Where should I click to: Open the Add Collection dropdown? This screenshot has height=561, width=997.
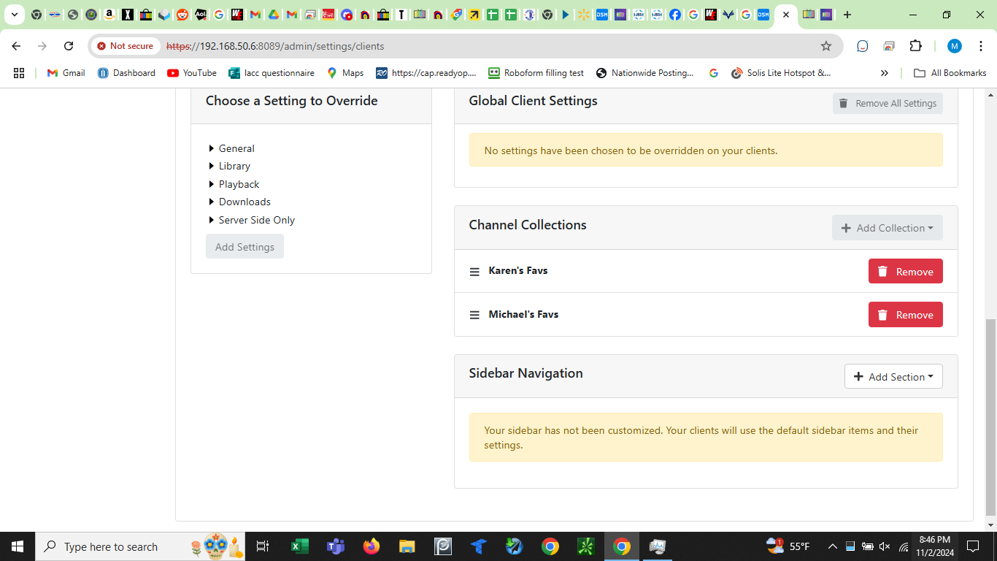point(887,228)
